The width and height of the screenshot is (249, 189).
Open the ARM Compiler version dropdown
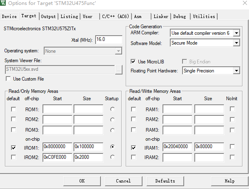(236, 33)
